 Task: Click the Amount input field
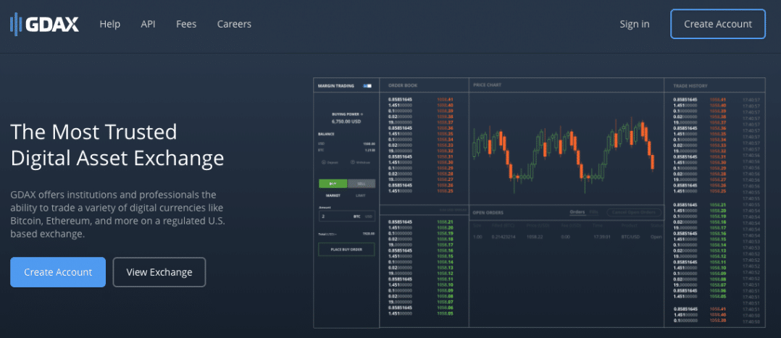pyautogui.click(x=346, y=216)
